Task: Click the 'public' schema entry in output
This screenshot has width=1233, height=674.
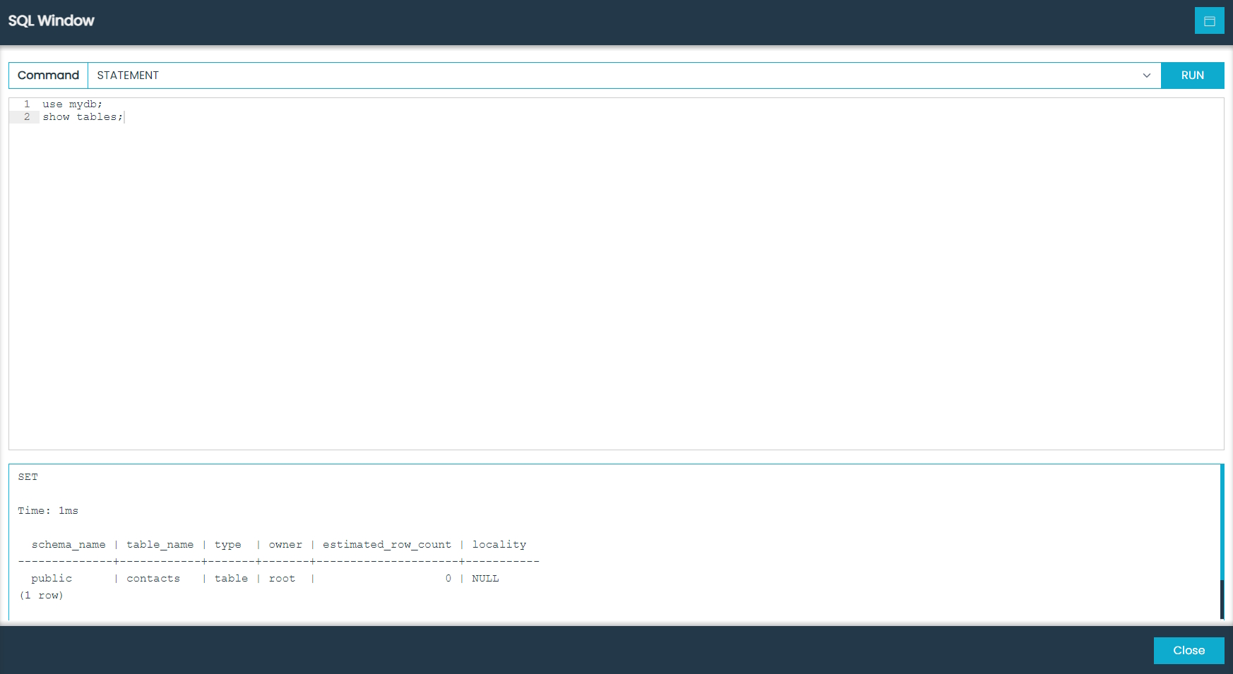Action: click(51, 578)
